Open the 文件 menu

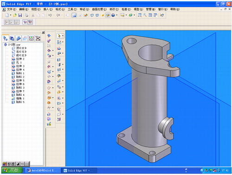pos(11,9)
